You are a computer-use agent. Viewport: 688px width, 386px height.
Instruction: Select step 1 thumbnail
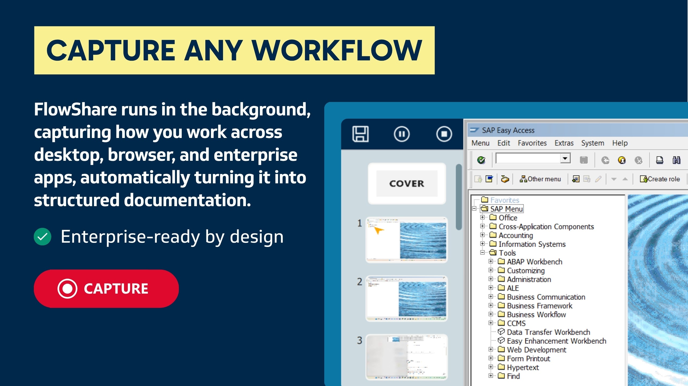(406, 240)
